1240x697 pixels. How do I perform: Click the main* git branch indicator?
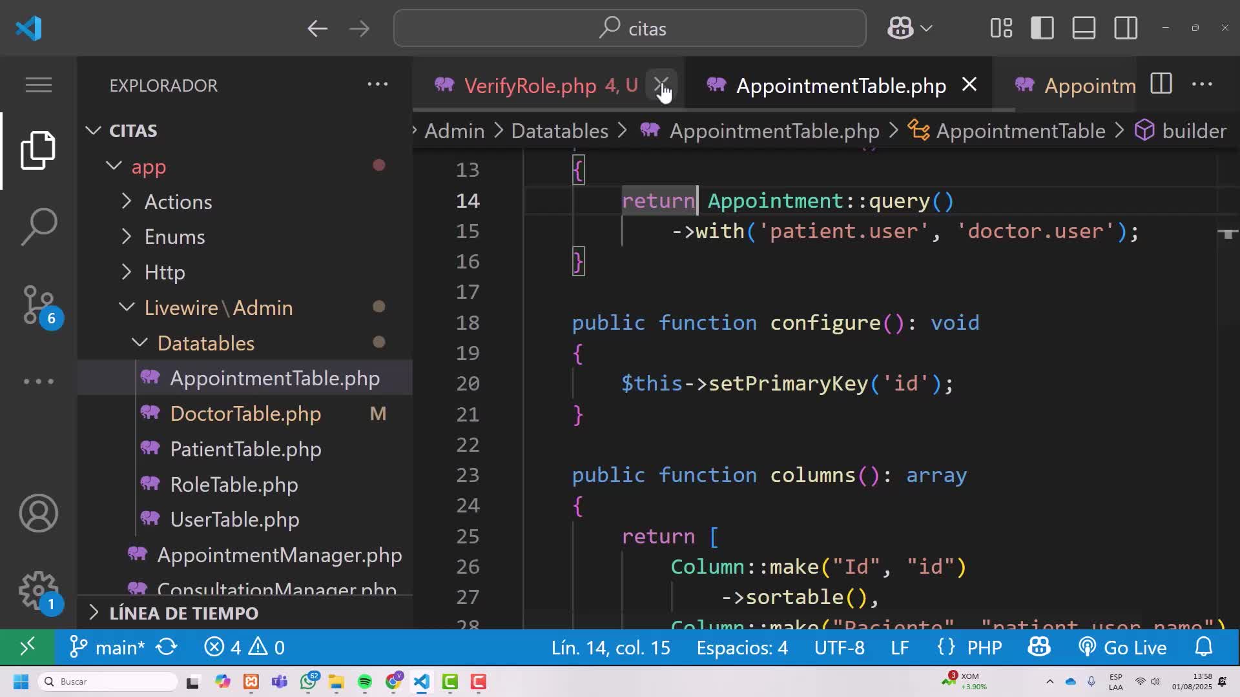(107, 647)
